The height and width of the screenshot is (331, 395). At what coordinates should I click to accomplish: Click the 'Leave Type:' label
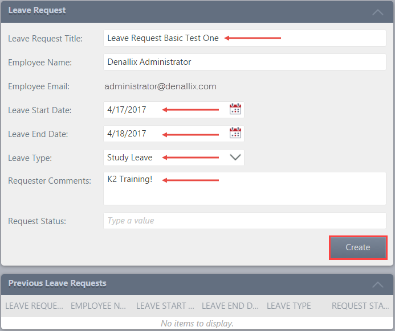pyautogui.click(x=30, y=158)
